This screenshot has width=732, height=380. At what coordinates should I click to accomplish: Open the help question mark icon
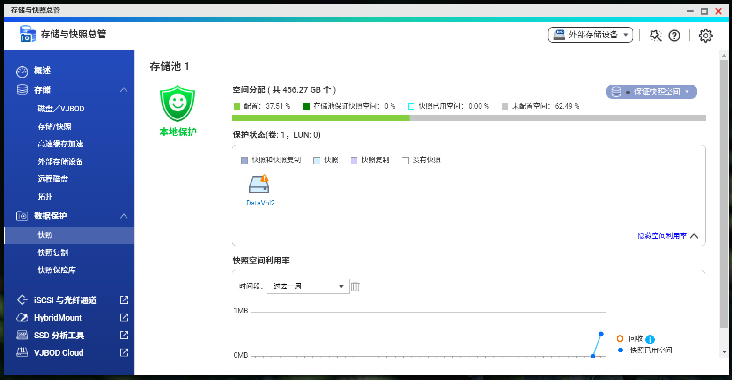point(674,35)
